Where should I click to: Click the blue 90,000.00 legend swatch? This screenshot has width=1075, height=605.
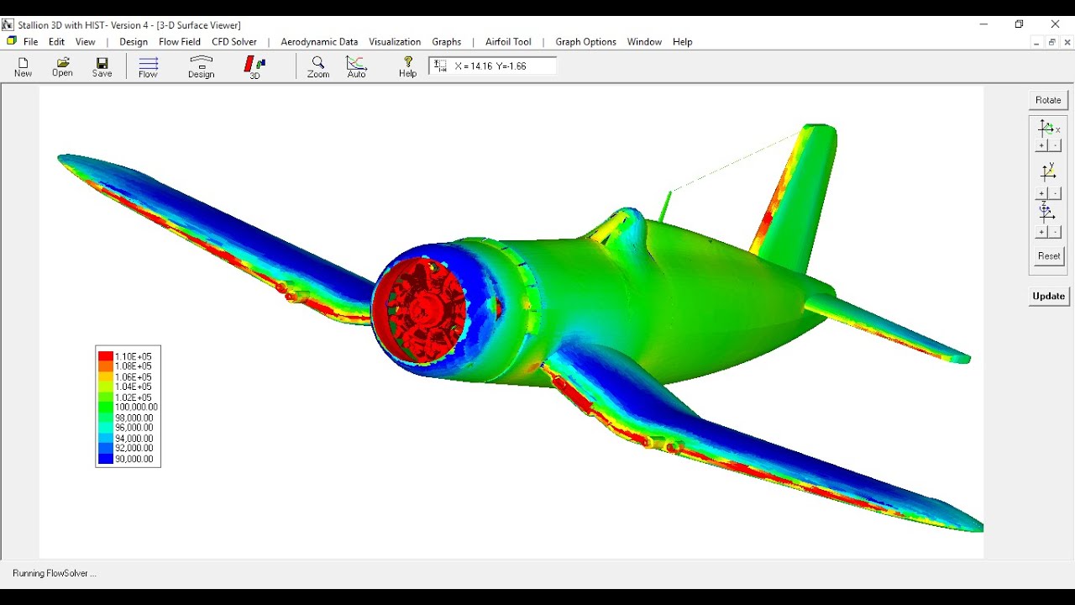(x=106, y=460)
